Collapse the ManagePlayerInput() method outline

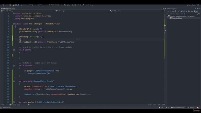click(14, 81)
